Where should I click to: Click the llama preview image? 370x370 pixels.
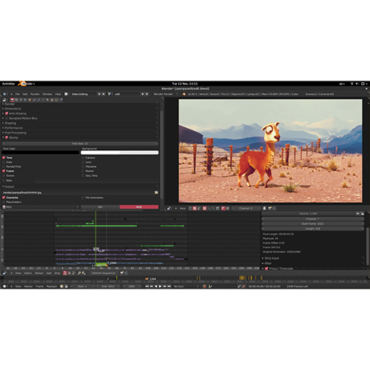point(270,151)
